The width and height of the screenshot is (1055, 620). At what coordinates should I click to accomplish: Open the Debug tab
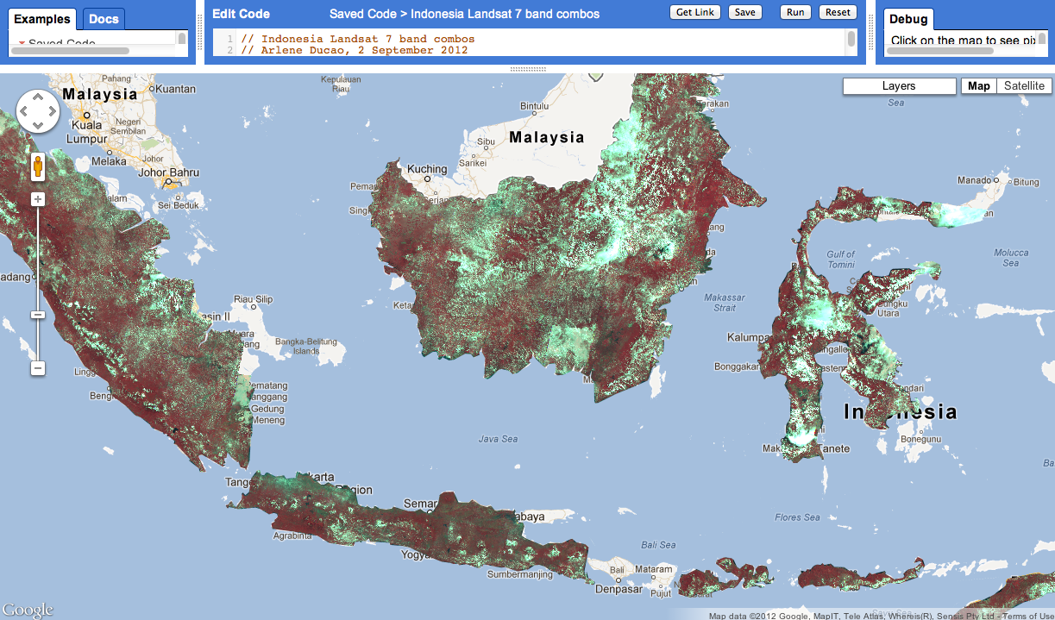(x=908, y=19)
